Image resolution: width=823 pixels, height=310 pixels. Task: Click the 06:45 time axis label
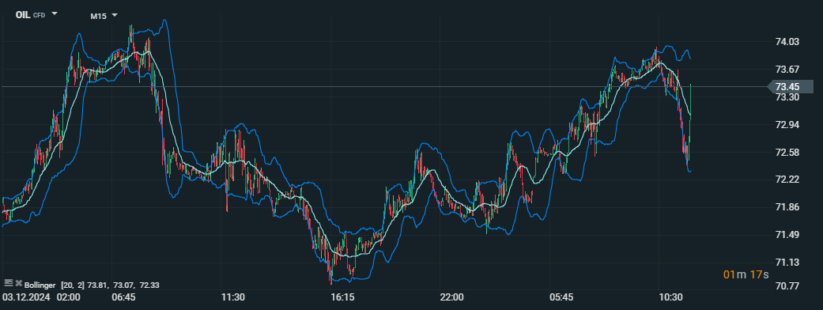pyautogui.click(x=123, y=297)
